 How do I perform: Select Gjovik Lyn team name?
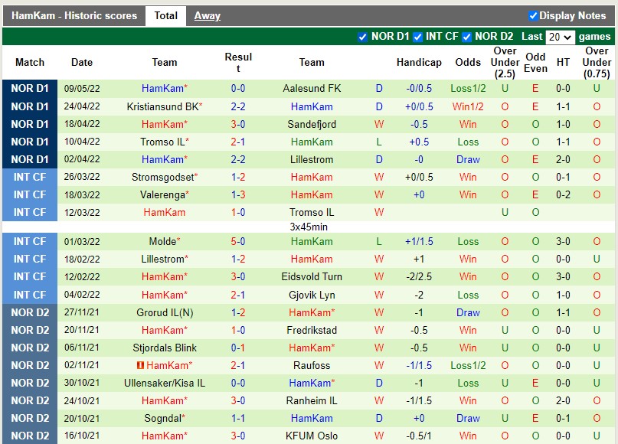[x=312, y=295]
